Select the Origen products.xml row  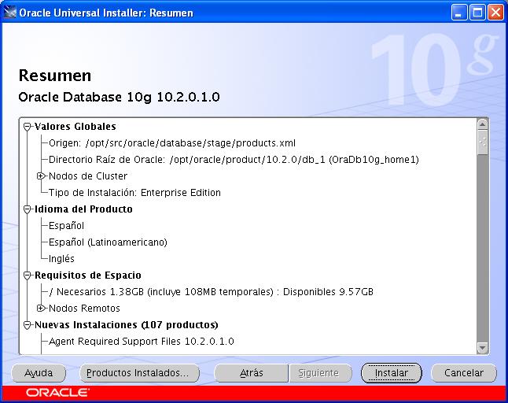172,143
